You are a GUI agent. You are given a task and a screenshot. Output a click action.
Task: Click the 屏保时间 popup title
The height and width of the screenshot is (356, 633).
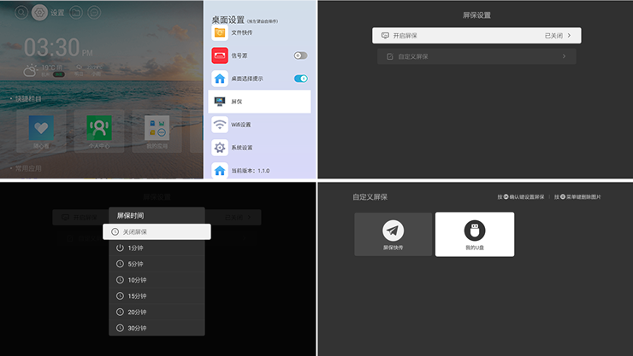coord(130,215)
